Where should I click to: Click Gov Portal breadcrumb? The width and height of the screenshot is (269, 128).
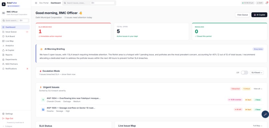(44, 3)
